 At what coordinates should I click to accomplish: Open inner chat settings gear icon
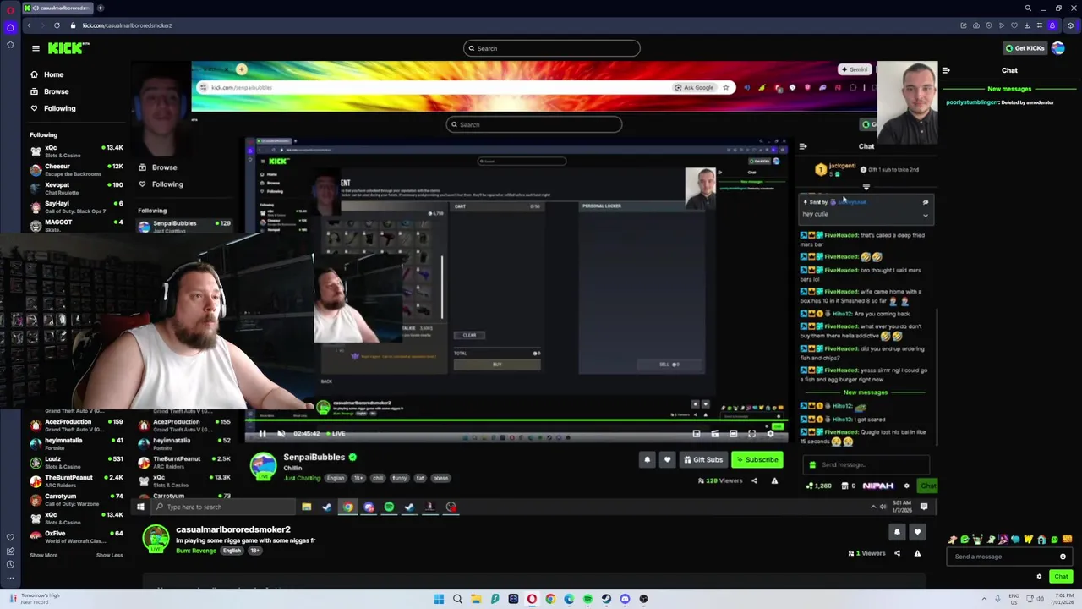click(x=906, y=486)
